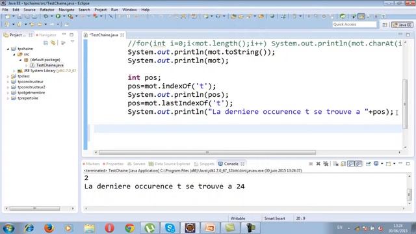Open the Refactor menu
The height and width of the screenshot is (234, 416).
click(x=47, y=10)
